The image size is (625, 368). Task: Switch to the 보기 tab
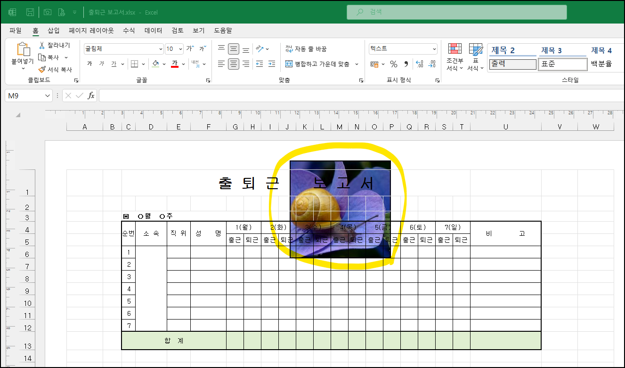pyautogui.click(x=199, y=31)
